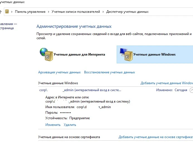The height and width of the screenshot is (142, 193).
Task: Select the "Учетные данные Windows" label
Action: click(154, 54)
